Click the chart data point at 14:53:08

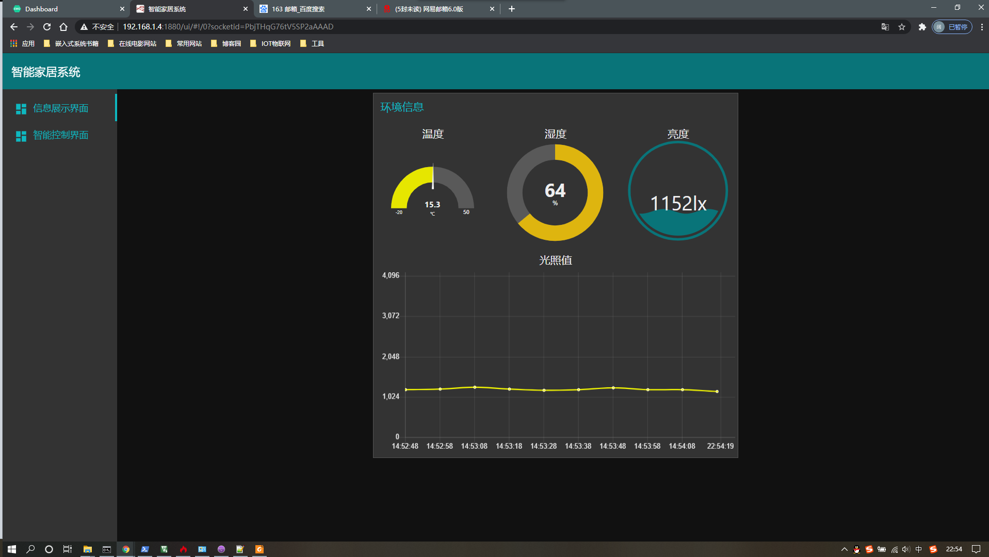(x=475, y=387)
